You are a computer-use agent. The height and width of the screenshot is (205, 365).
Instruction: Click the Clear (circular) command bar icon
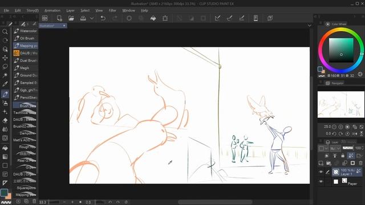coord(129,18)
